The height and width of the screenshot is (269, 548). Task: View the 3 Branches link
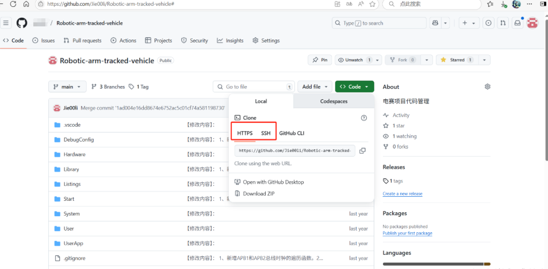point(108,87)
